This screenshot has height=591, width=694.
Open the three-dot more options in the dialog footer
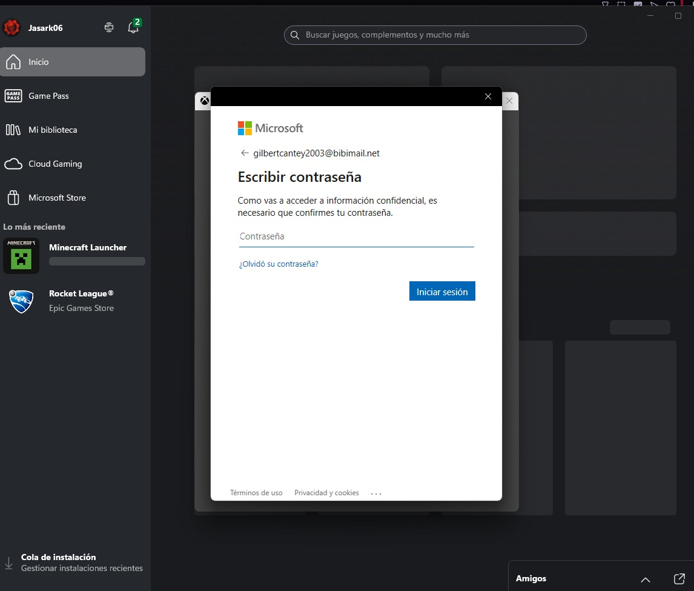point(376,493)
